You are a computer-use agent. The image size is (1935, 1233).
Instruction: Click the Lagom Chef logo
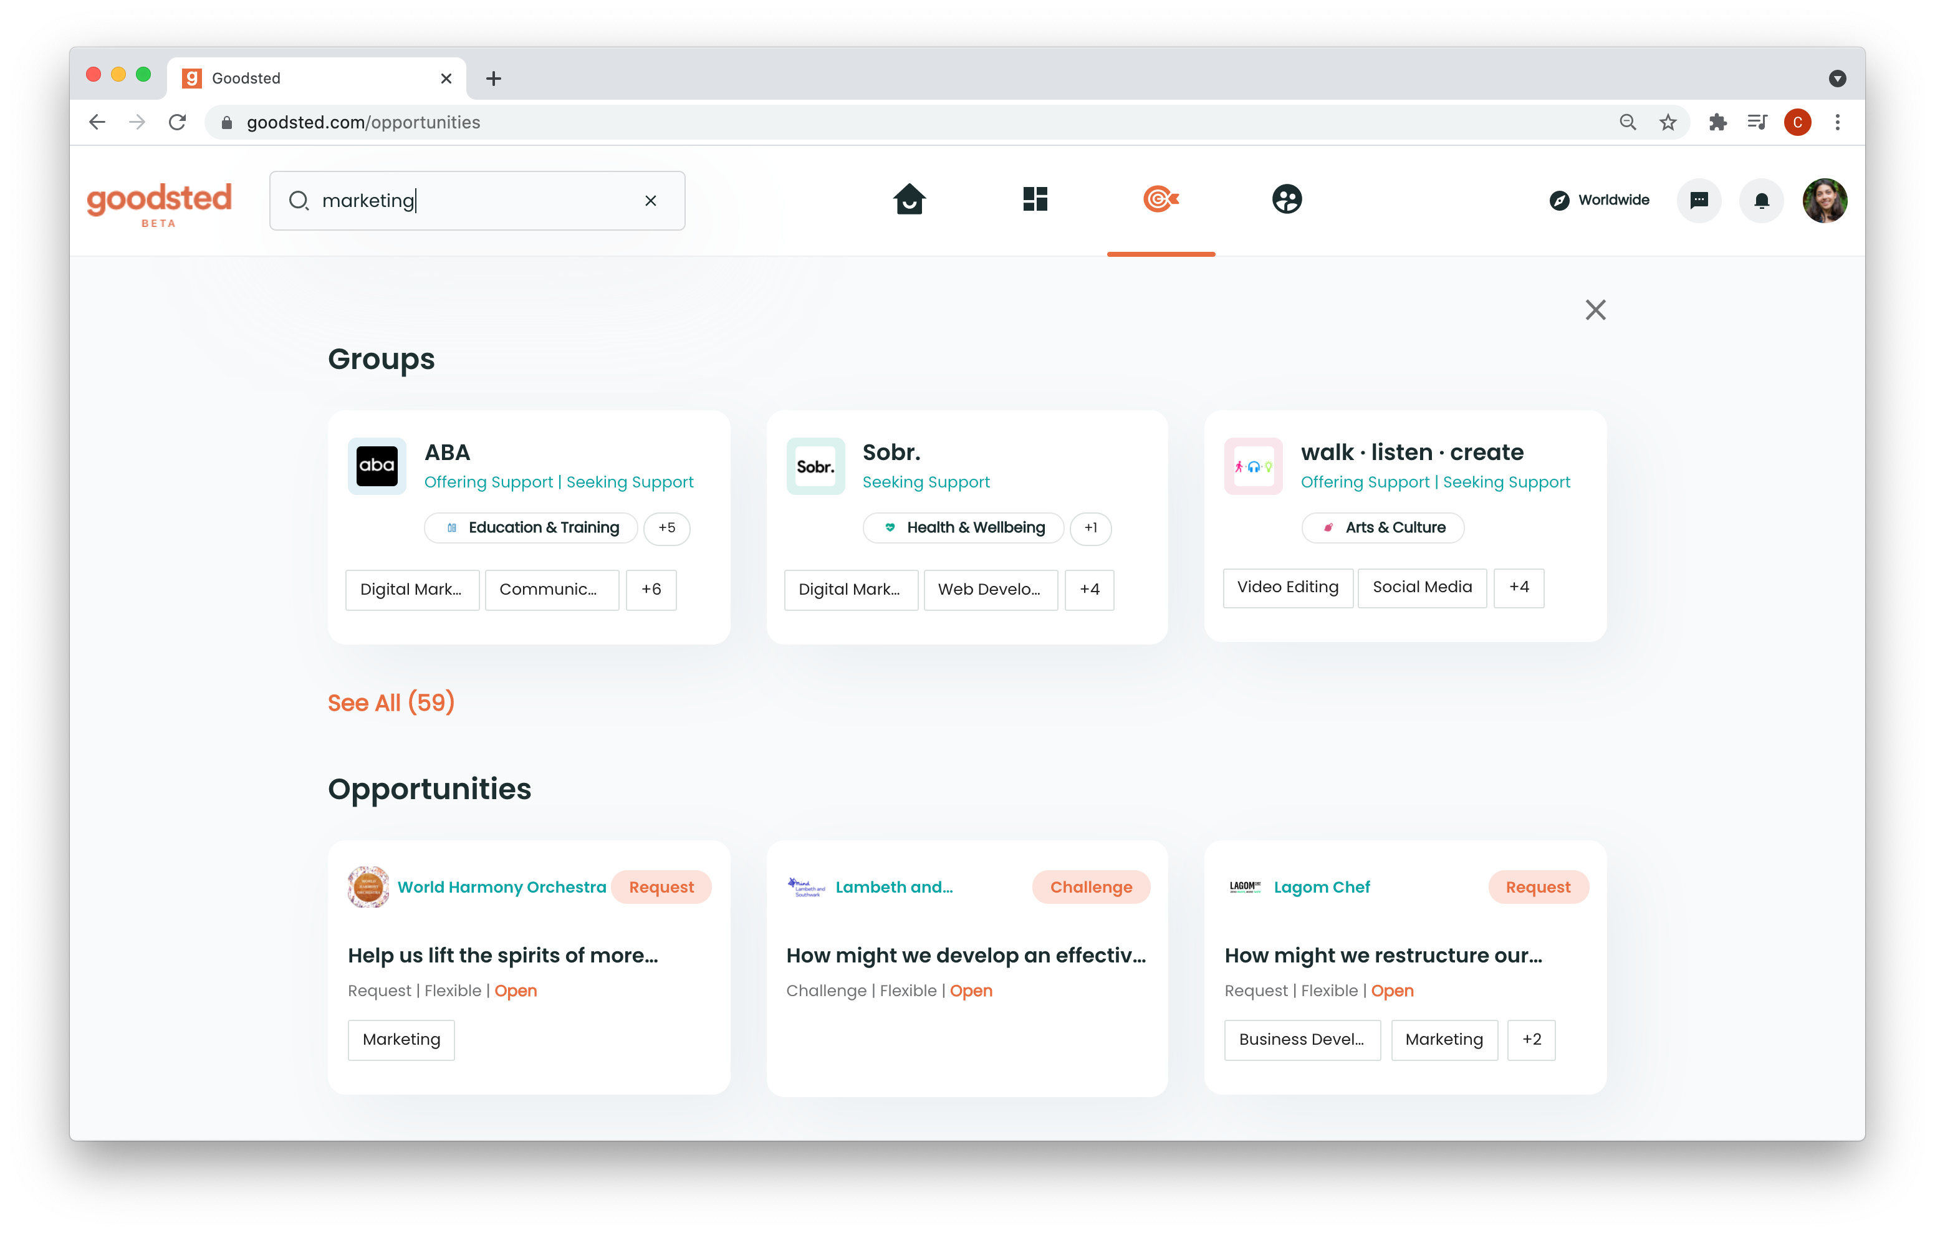tap(1245, 888)
